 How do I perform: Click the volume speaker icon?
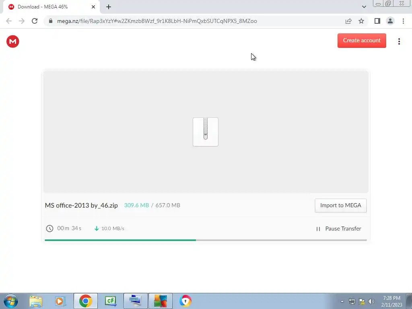pos(371,301)
